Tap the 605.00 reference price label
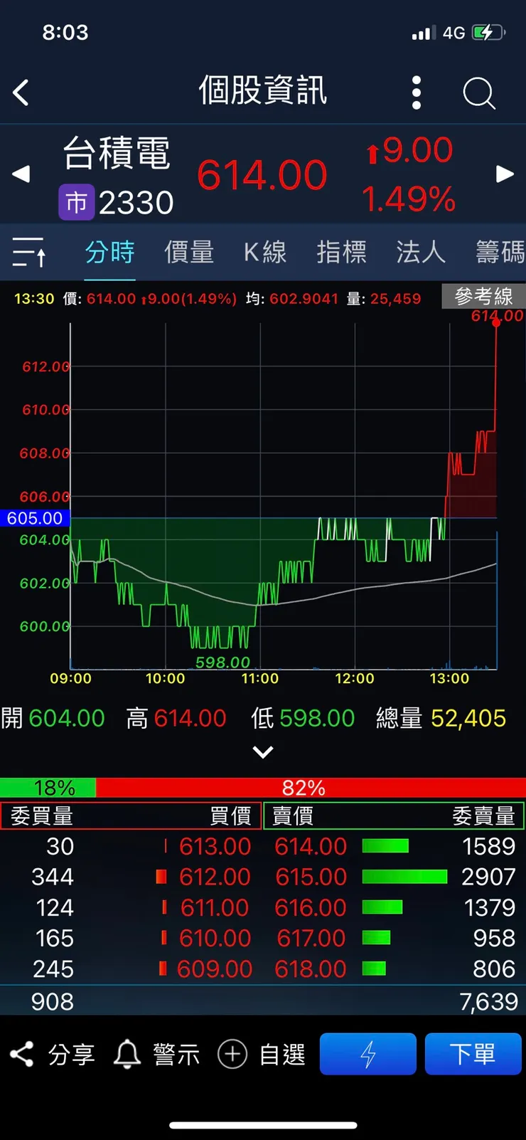 click(x=35, y=518)
